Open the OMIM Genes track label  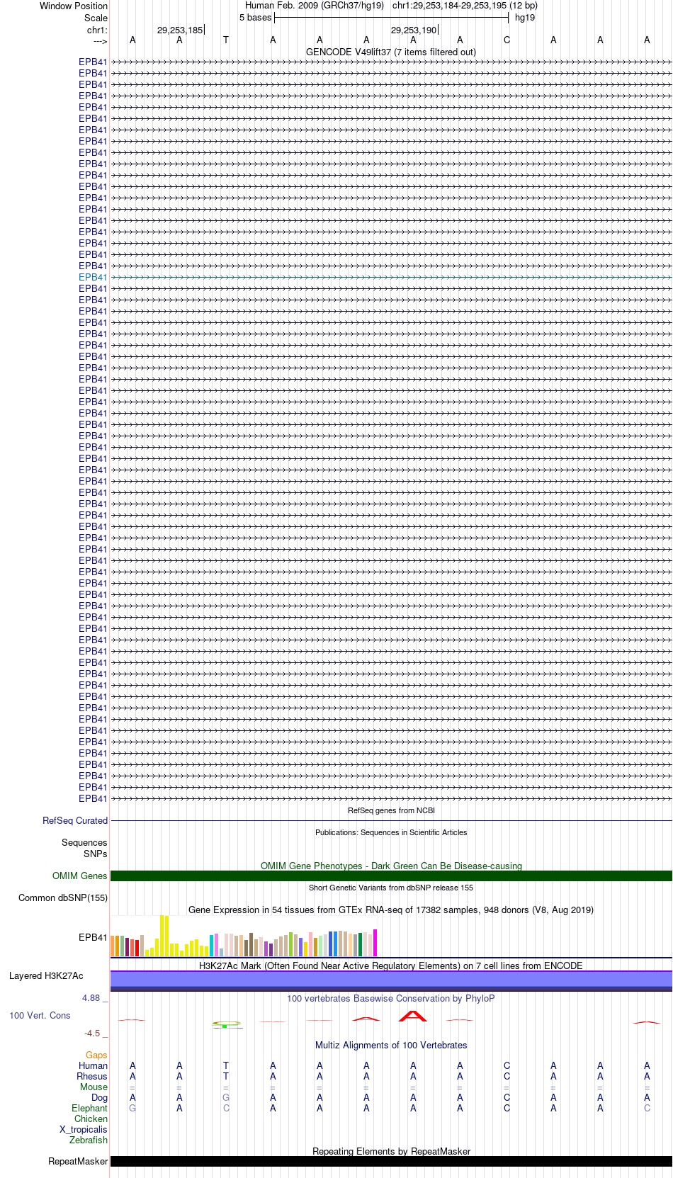(x=80, y=876)
